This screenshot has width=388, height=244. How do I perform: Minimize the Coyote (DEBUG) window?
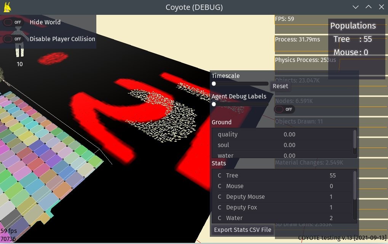(356, 7)
